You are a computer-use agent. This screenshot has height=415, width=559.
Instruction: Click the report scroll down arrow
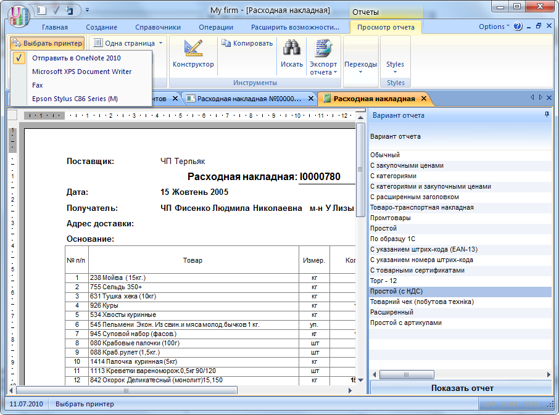[360, 380]
